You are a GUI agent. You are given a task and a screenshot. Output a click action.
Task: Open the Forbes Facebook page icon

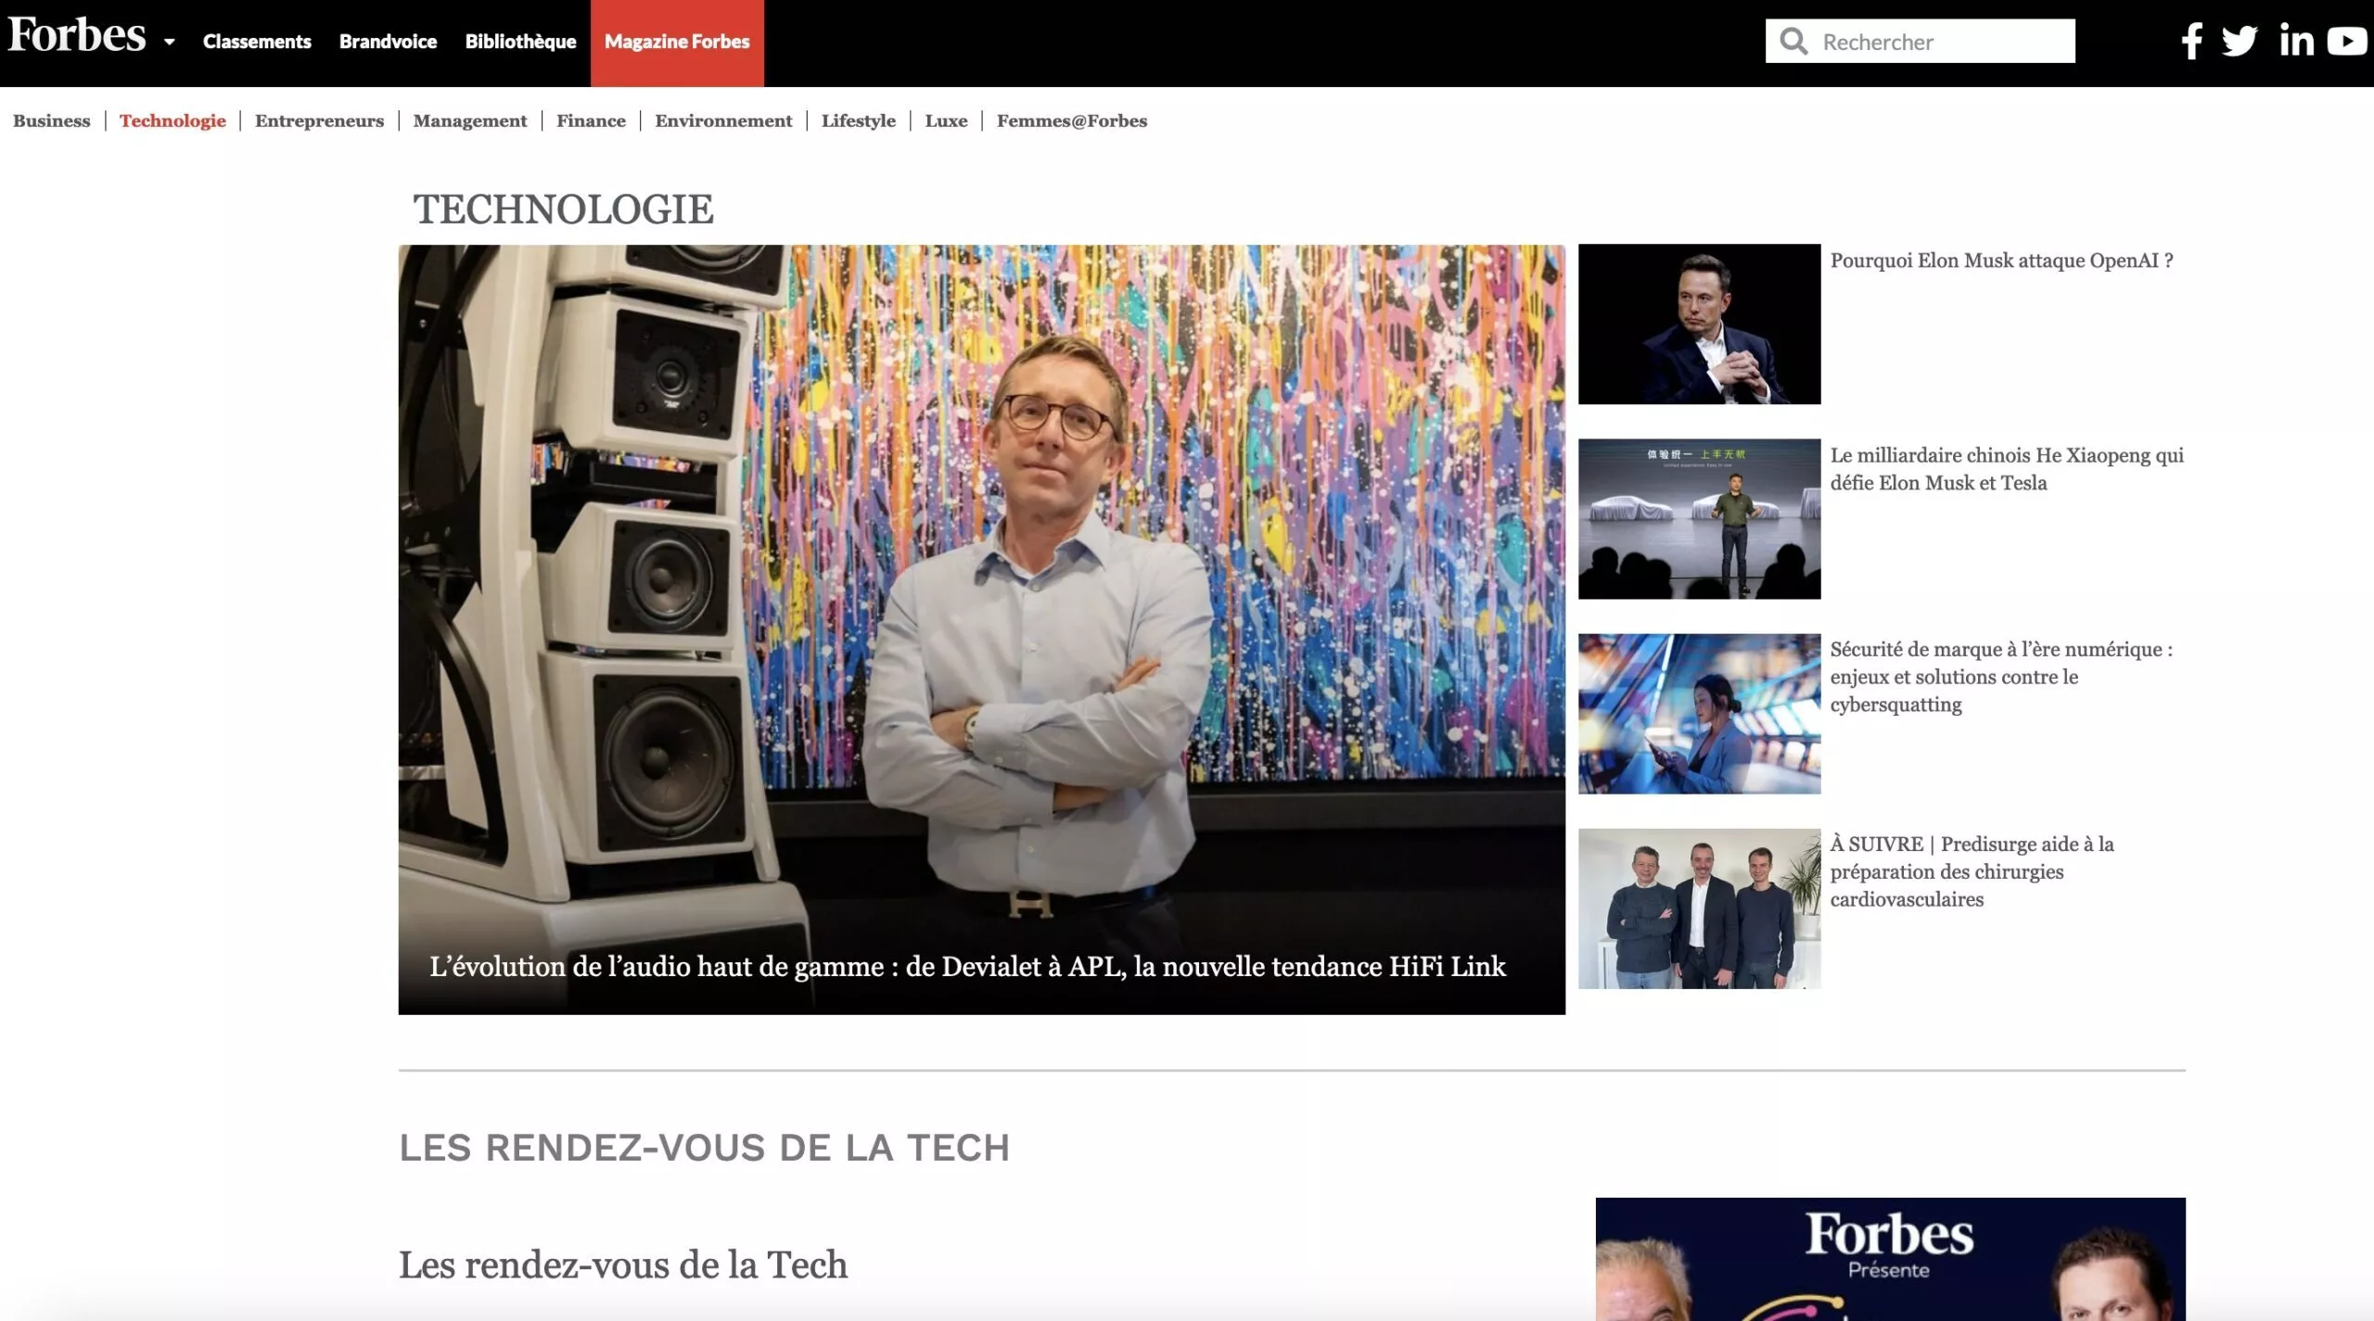[2192, 42]
